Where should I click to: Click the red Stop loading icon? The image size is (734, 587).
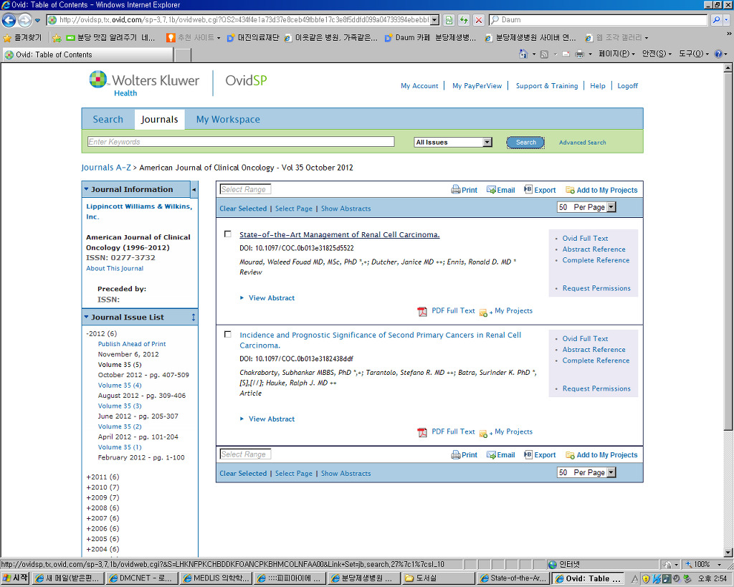(478, 20)
